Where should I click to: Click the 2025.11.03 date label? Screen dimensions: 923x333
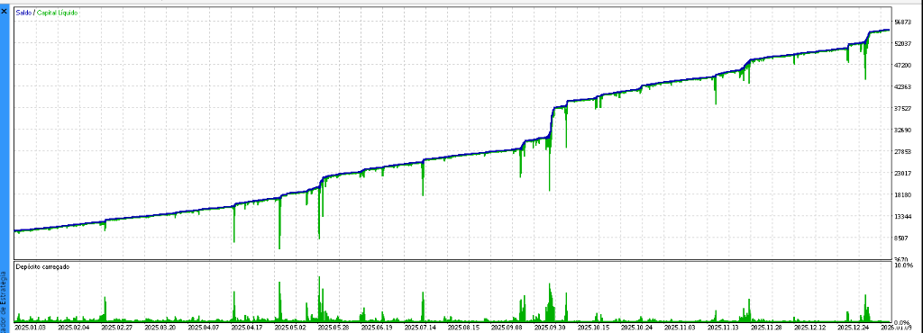pos(680,328)
